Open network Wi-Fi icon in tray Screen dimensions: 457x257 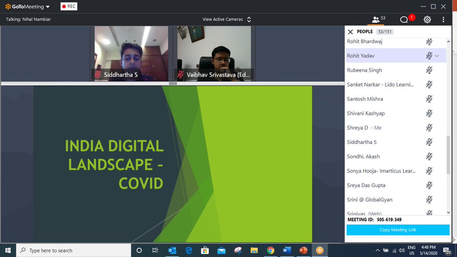tap(394, 250)
